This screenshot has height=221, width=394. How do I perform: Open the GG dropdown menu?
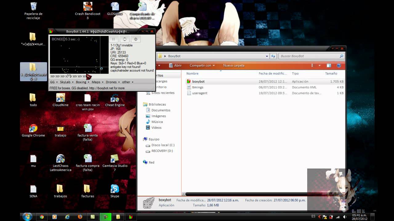(54, 82)
